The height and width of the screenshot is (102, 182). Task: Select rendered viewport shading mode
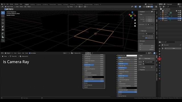point(152,7)
